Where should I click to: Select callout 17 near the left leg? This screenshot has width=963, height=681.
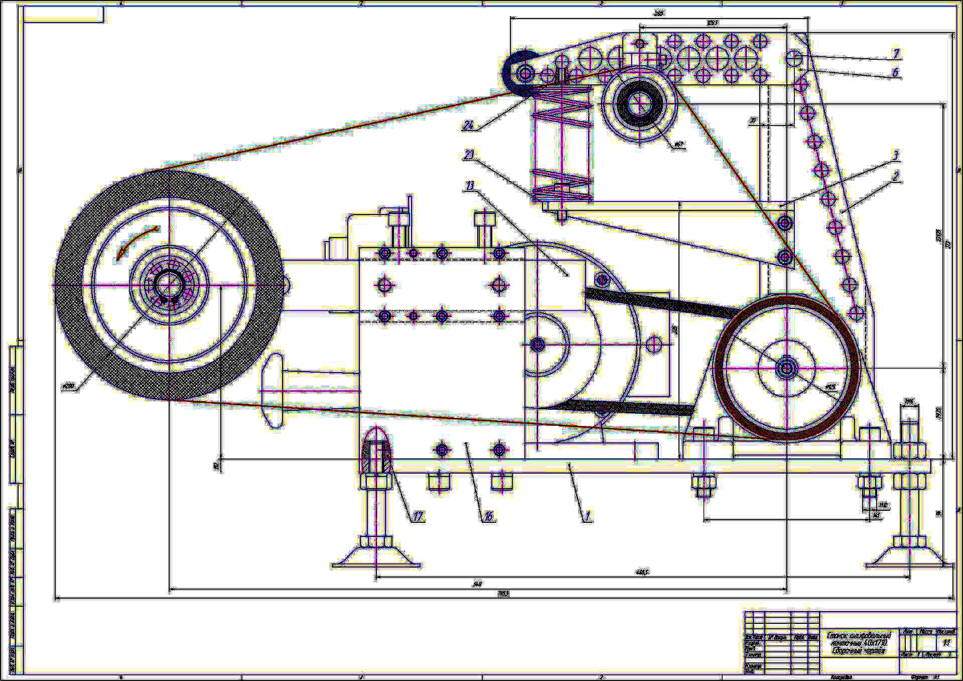(418, 516)
